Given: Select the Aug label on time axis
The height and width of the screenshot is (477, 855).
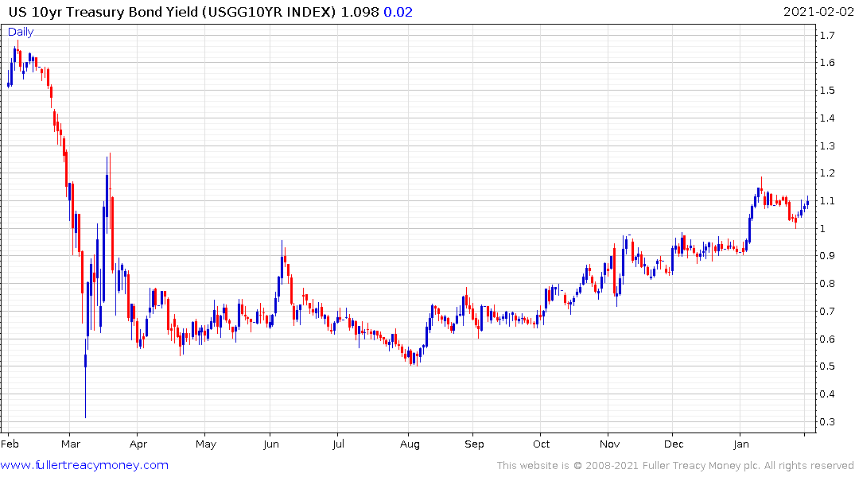Looking at the screenshot, I should coord(410,444).
